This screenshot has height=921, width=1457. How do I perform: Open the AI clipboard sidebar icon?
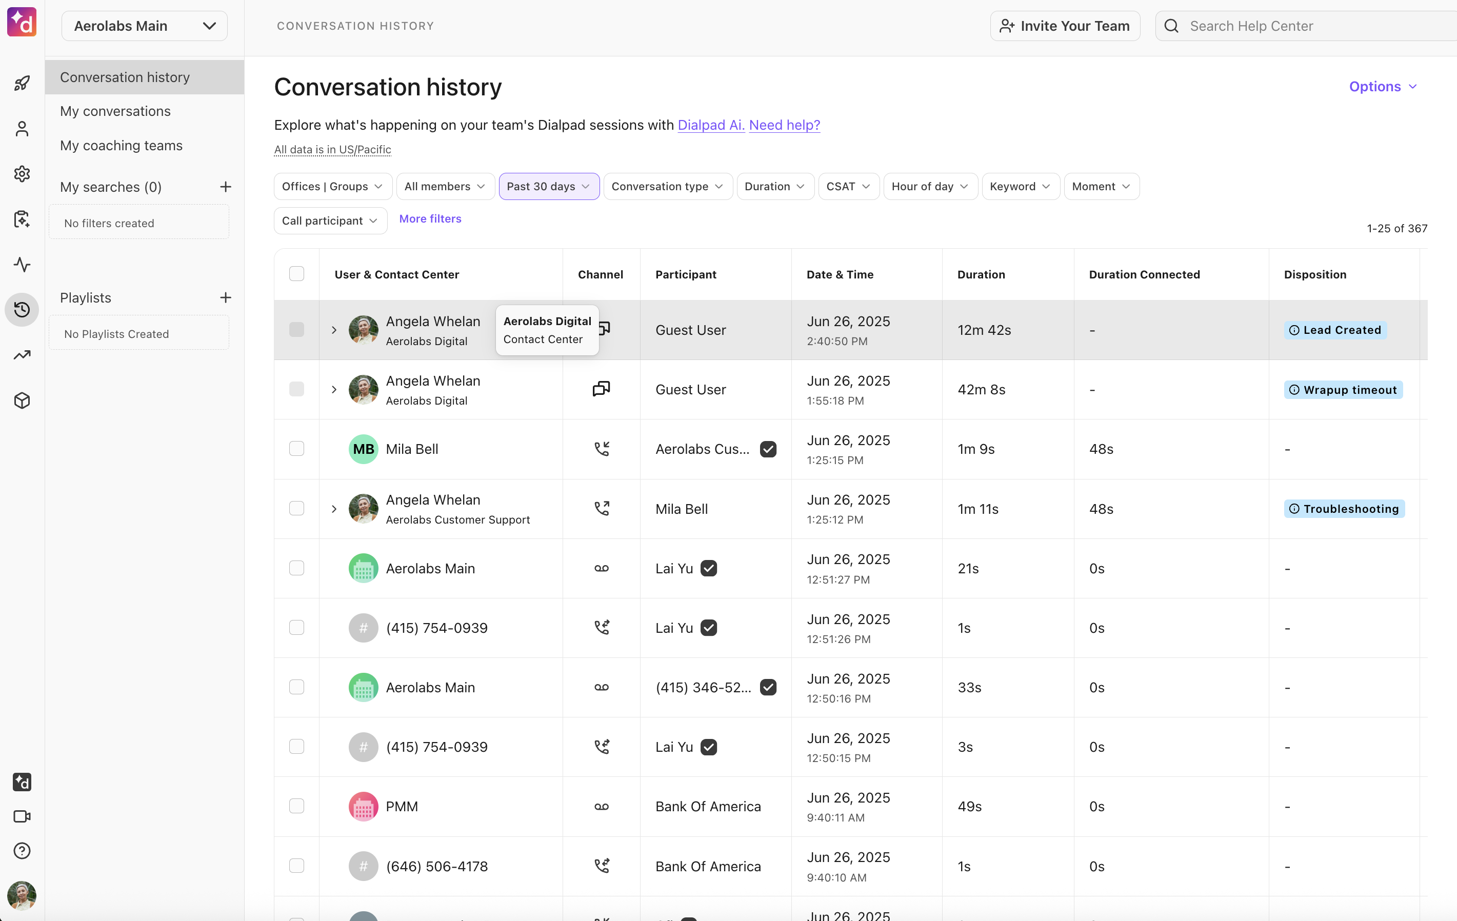pos(22,219)
